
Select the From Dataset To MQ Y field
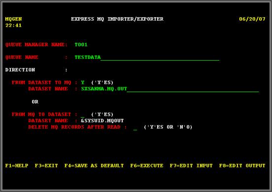click(x=83, y=83)
